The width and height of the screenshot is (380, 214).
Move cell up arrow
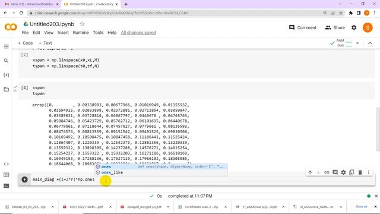tap(310, 172)
